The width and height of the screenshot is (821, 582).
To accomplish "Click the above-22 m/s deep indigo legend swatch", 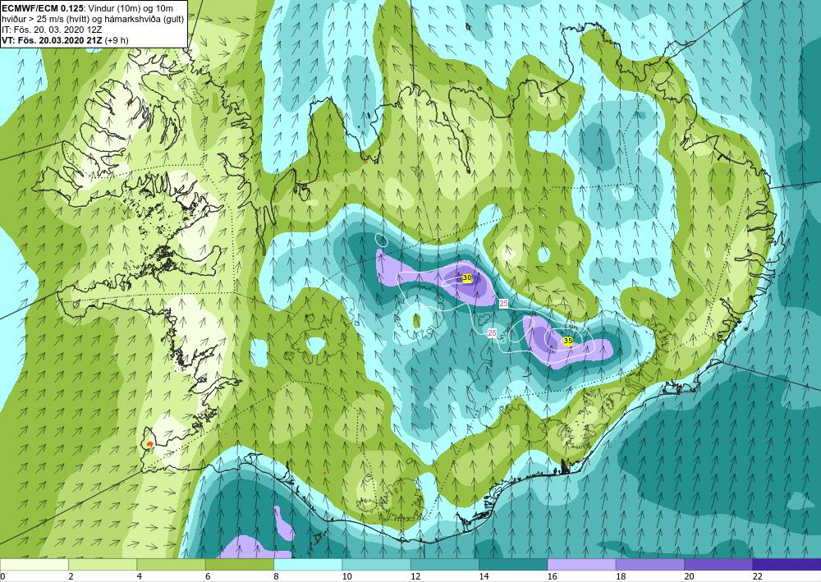I will coord(787,564).
